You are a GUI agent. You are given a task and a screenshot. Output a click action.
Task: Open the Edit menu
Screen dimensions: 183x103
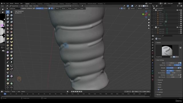point(7,3)
